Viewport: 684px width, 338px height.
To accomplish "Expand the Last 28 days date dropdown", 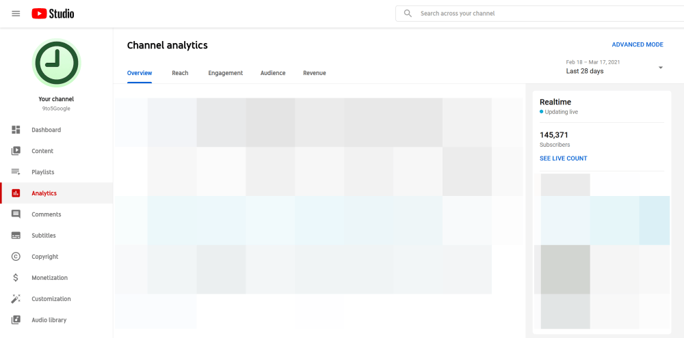I will click(660, 68).
